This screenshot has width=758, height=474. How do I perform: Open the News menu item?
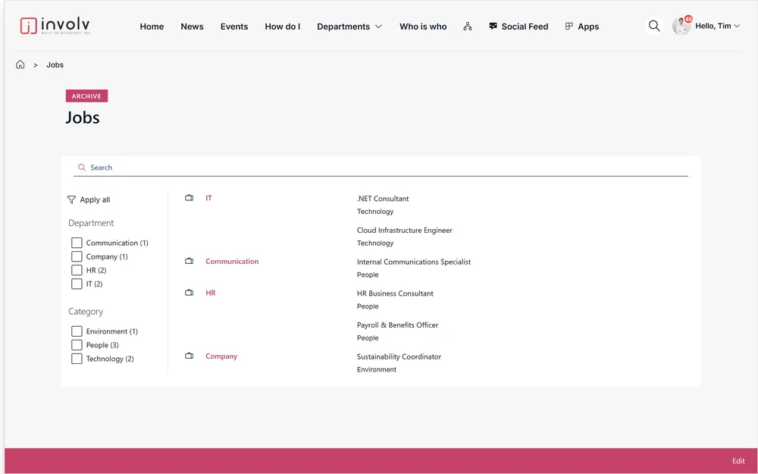pyautogui.click(x=192, y=27)
